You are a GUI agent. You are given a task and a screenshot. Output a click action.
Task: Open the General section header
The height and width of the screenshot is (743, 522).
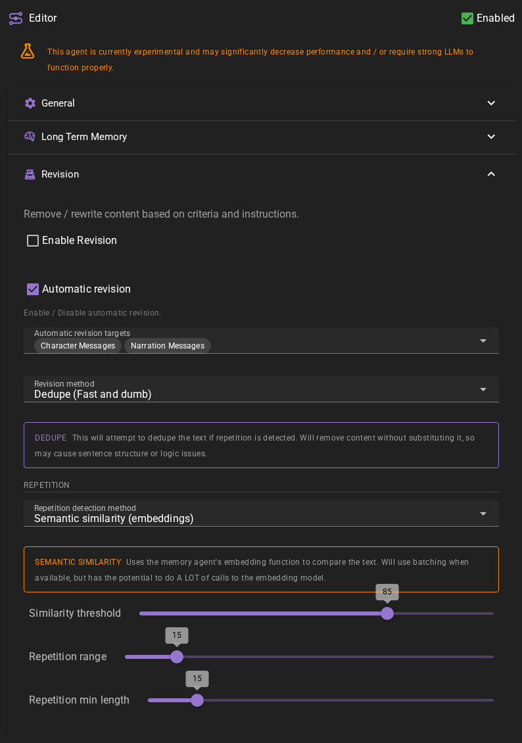tap(261, 103)
